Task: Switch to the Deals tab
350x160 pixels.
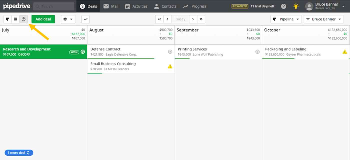Action: pyautogui.click(x=88, y=6)
